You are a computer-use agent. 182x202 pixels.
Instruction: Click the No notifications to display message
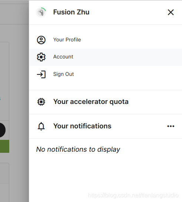point(78,149)
